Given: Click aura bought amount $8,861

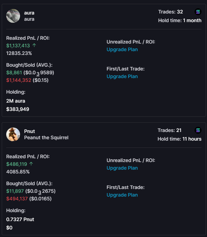Looking at the screenshot, I should [14, 73].
